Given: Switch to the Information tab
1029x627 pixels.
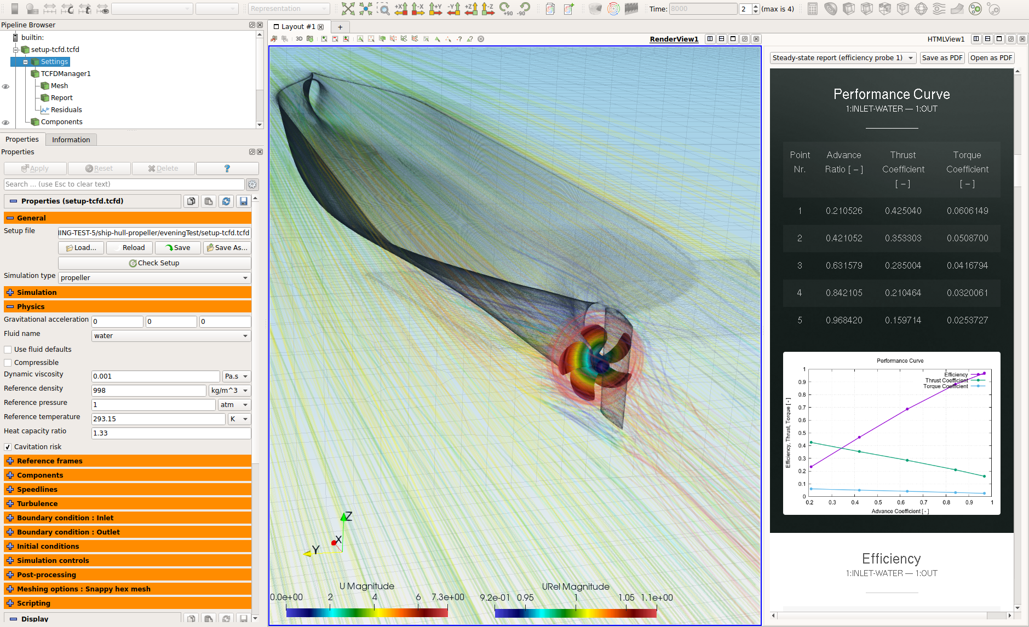Looking at the screenshot, I should pyautogui.click(x=71, y=140).
